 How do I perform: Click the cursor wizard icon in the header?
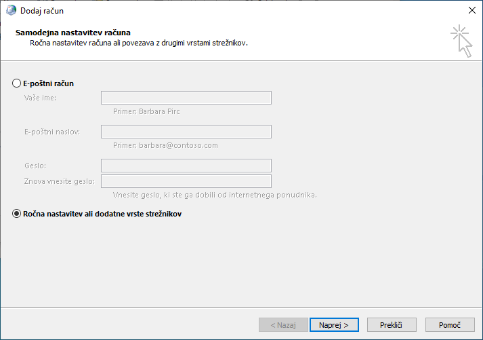(x=461, y=41)
